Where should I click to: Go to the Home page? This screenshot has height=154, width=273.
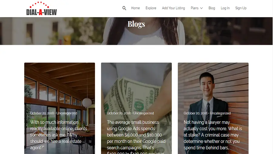pyautogui.click(x=135, y=8)
